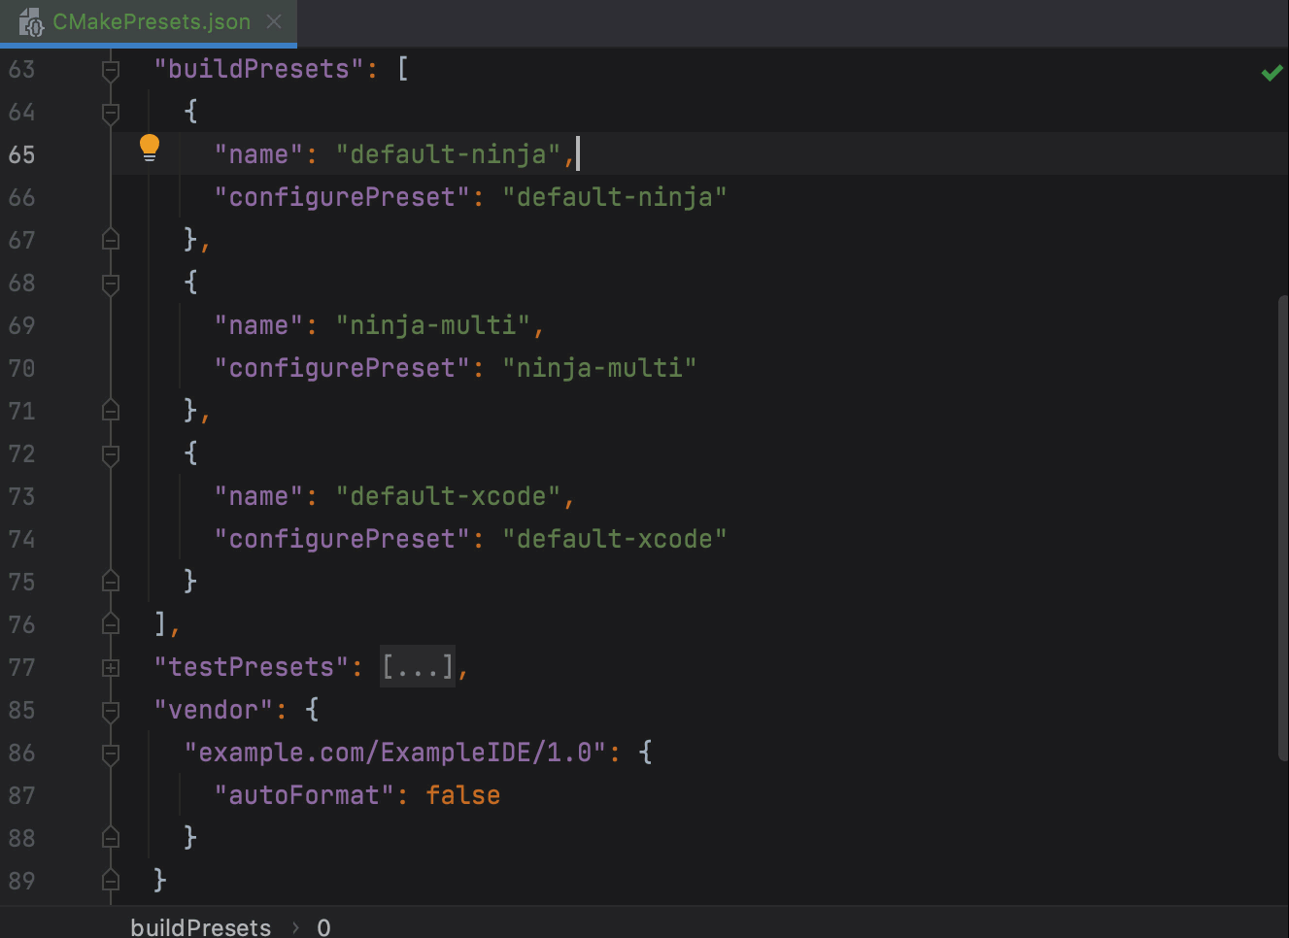
Task: Click the 0 breadcrumb entry
Action: click(323, 927)
